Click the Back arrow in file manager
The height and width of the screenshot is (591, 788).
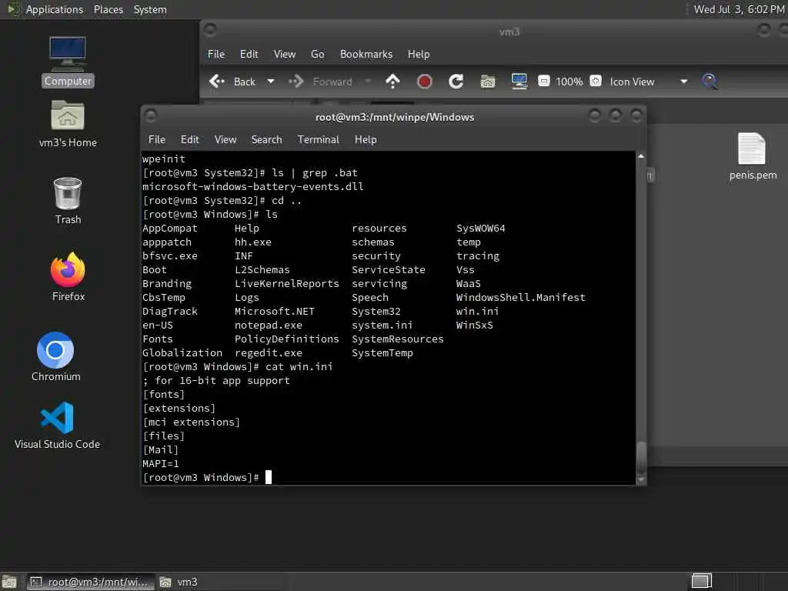click(x=216, y=81)
